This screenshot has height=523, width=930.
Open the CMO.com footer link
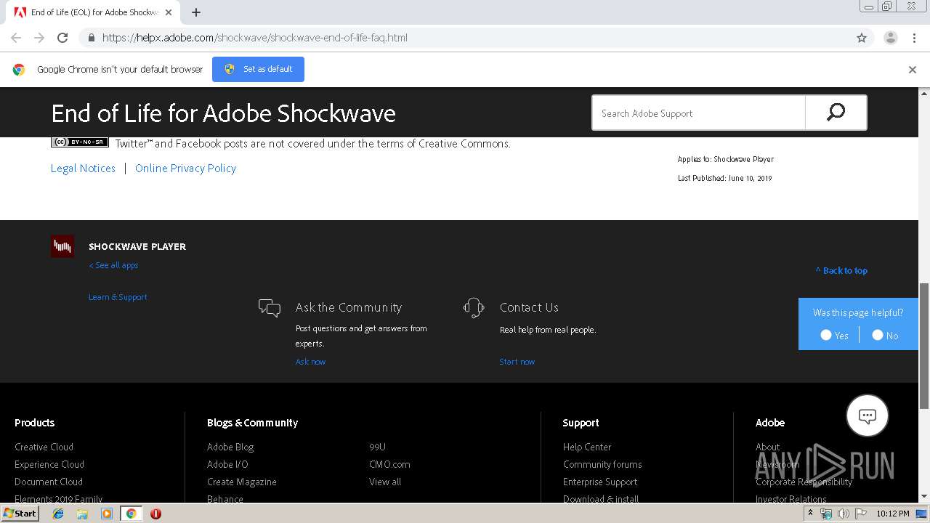coord(389,464)
